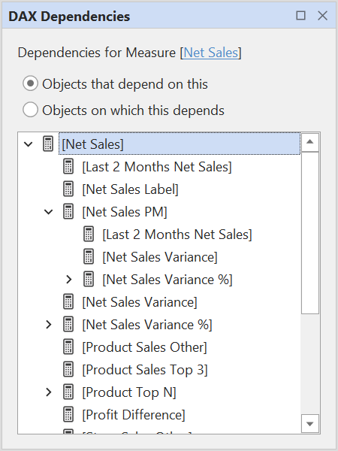Viewport: 338px width, 451px height.
Task: Select the [Product Sales Top 3] row
Action: click(145, 370)
